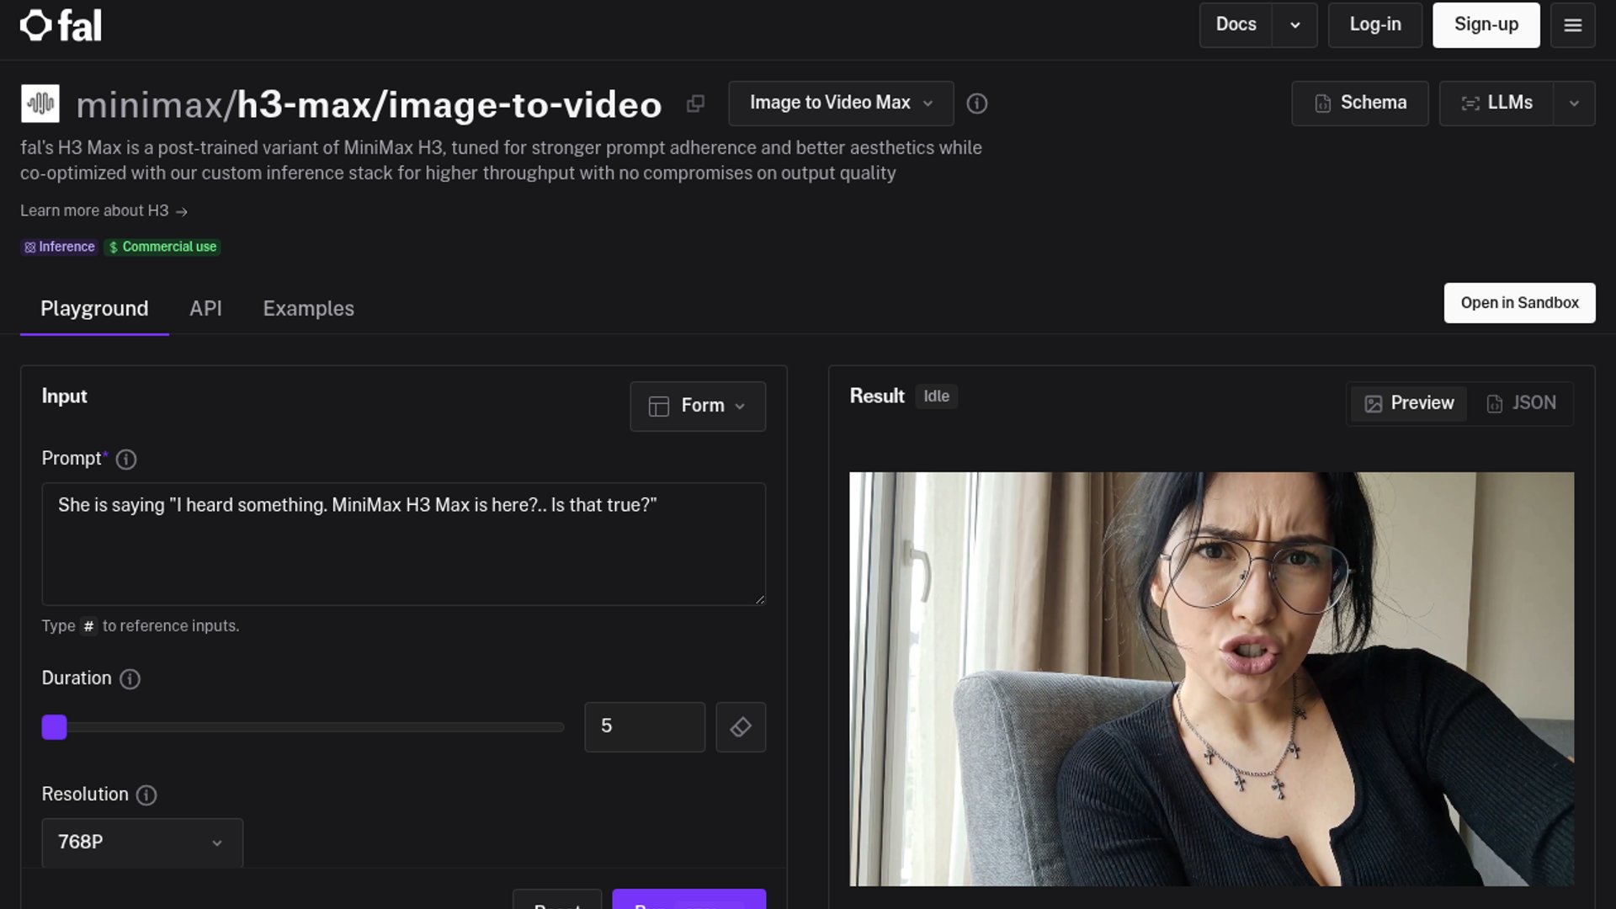Open the hamburger menu icon
1616x909 pixels.
coord(1572,25)
